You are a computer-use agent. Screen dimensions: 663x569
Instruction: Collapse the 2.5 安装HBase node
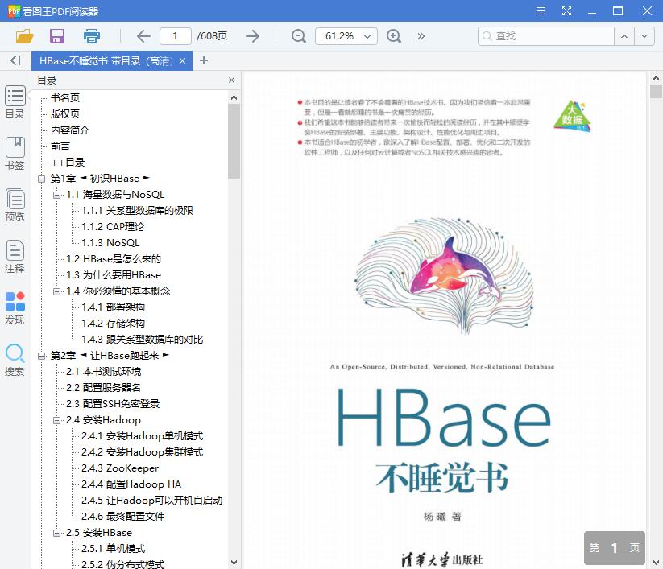(x=56, y=533)
